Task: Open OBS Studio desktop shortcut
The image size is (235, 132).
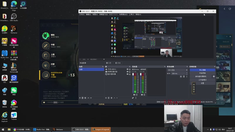Action: coord(14,17)
